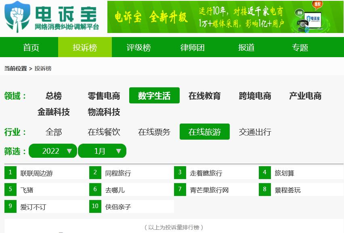
Task: Click the 飞猪 ranking entry
Action: pos(27,190)
